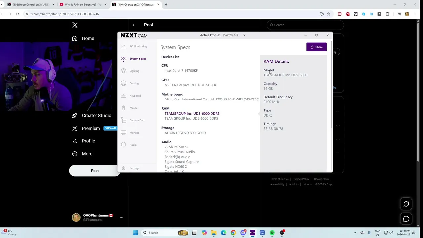Select NVIDIA GeForce RTX 4070 SUPER entry
The height and width of the screenshot is (238, 423).
click(x=190, y=85)
